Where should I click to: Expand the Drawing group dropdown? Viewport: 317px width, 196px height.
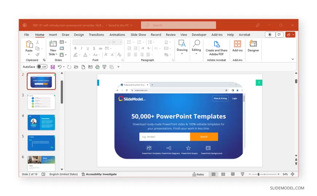[x=182, y=54]
